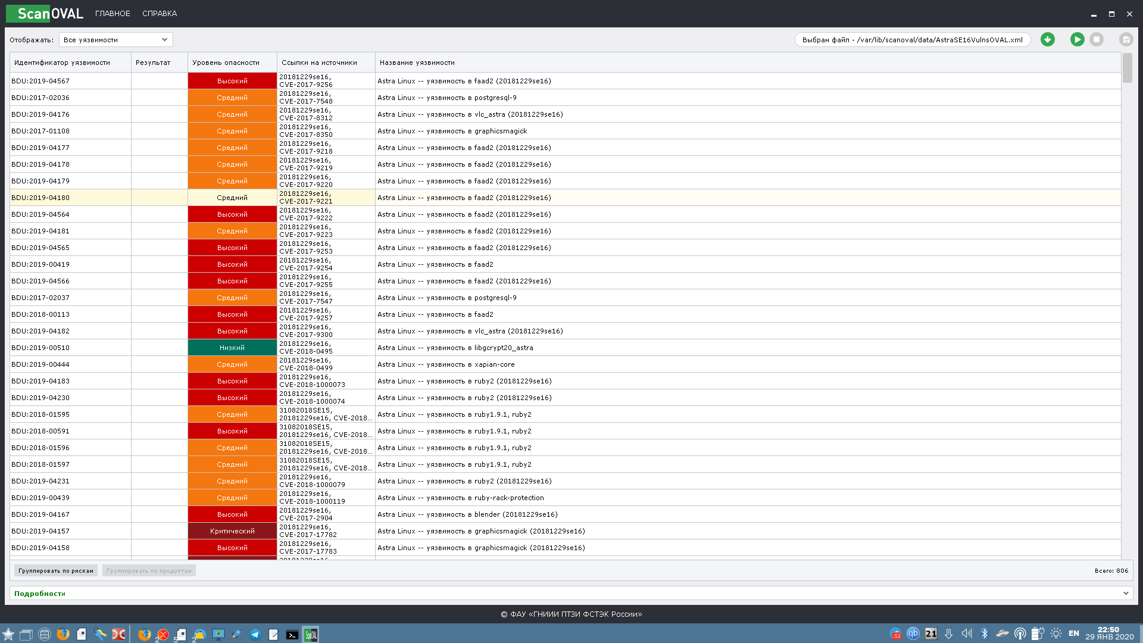Open the volume speaker tray icon
The image size is (1143, 643).
[967, 634]
